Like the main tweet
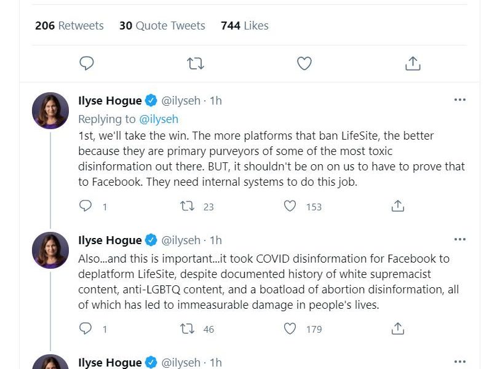Viewport: 492px width, 369px height. [304, 63]
